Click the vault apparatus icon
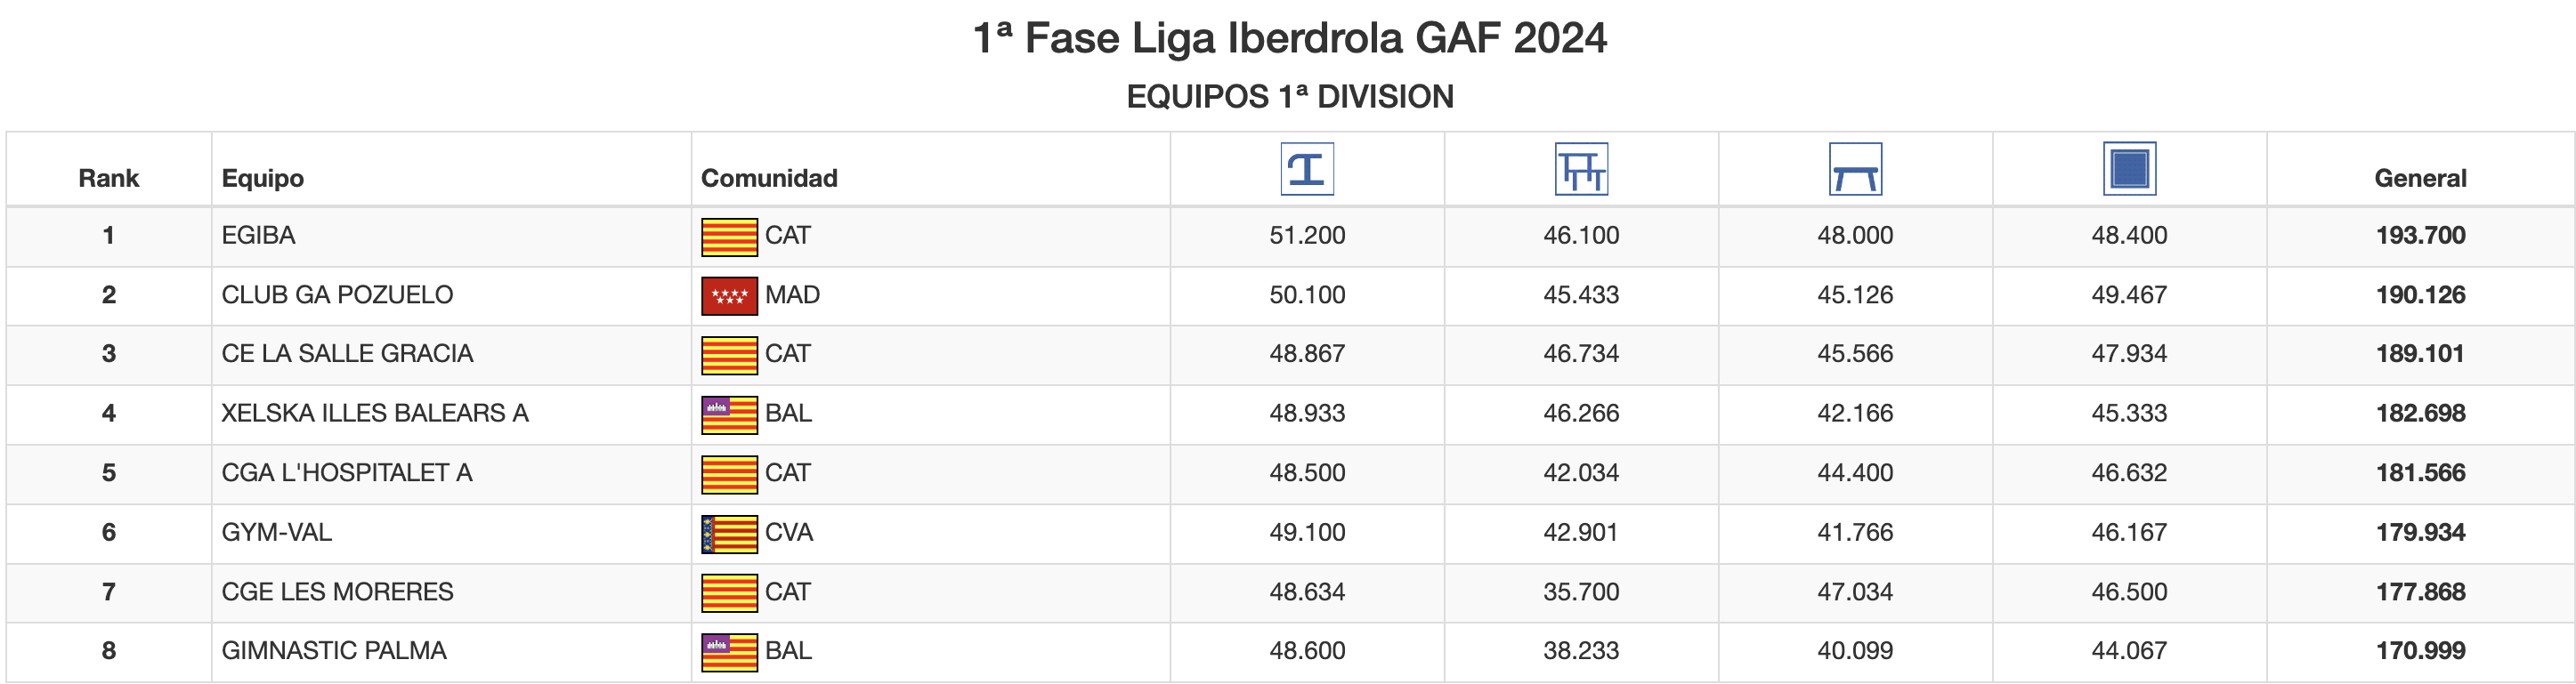Viewport: 2576px width, 684px height. pyautogui.click(x=1306, y=169)
